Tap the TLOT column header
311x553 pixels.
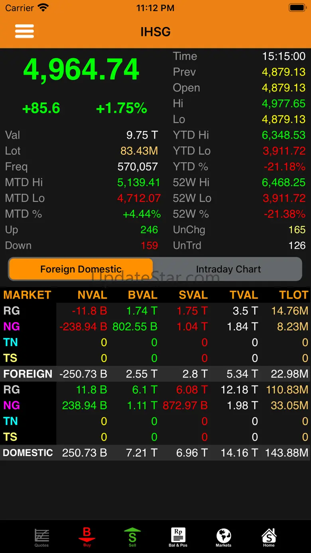click(x=293, y=295)
